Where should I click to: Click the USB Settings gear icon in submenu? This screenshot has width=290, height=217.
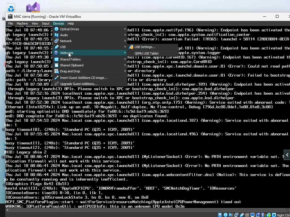(x=131, y=47)
